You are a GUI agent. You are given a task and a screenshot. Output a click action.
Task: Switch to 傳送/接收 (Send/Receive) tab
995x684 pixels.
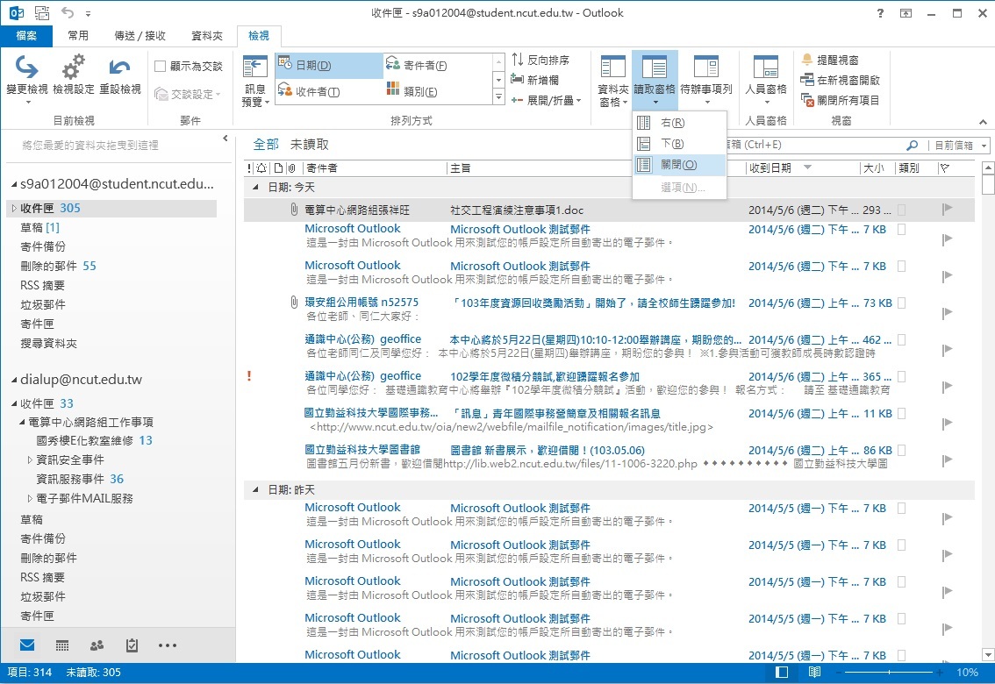point(140,35)
